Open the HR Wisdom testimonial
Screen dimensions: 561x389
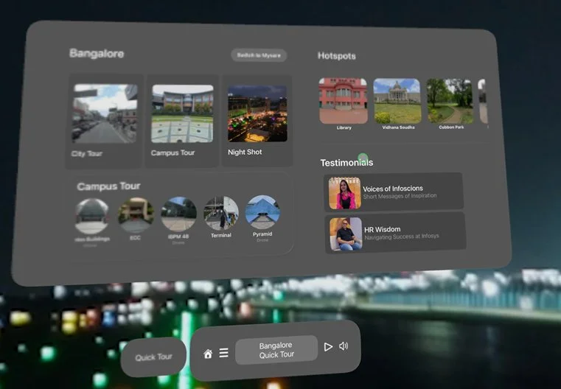coord(395,233)
